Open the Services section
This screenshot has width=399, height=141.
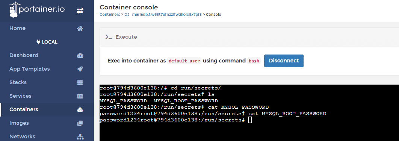(47, 96)
